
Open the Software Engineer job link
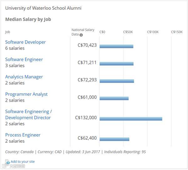click(x=24, y=59)
